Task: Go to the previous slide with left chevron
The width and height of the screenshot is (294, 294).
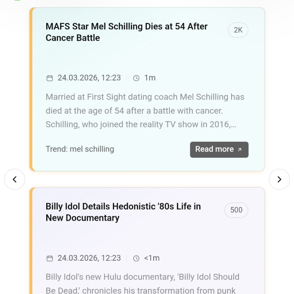Action: (15, 179)
